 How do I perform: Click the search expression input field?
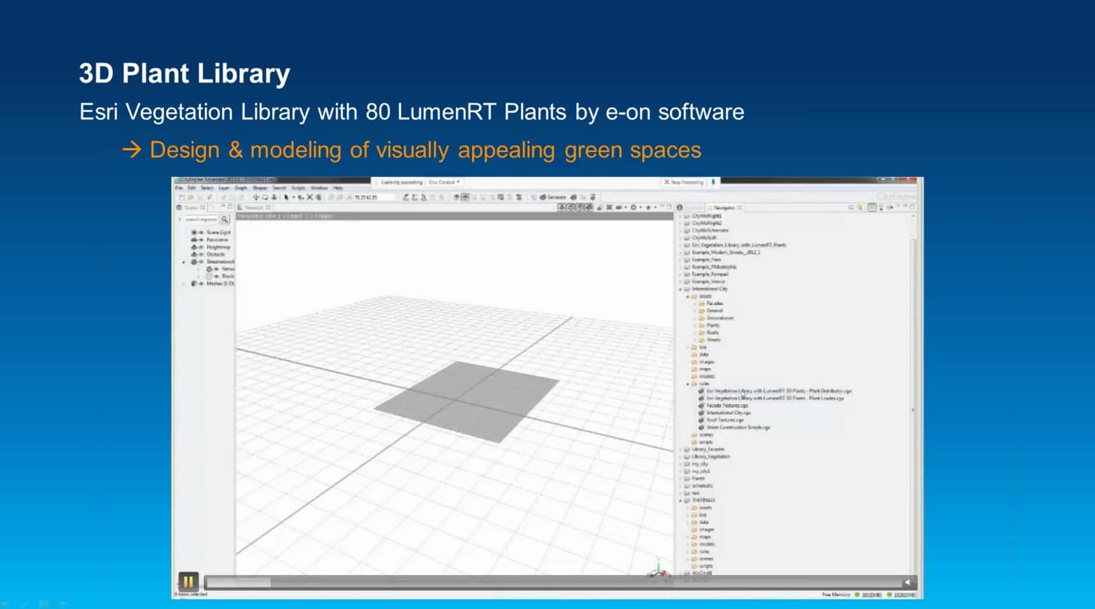click(x=201, y=220)
